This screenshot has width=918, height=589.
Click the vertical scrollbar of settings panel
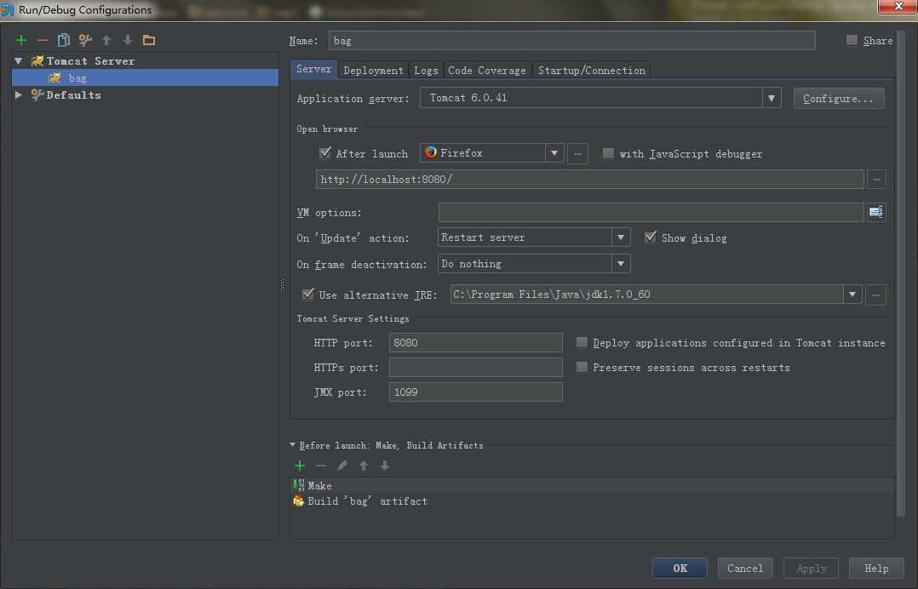coord(900,274)
